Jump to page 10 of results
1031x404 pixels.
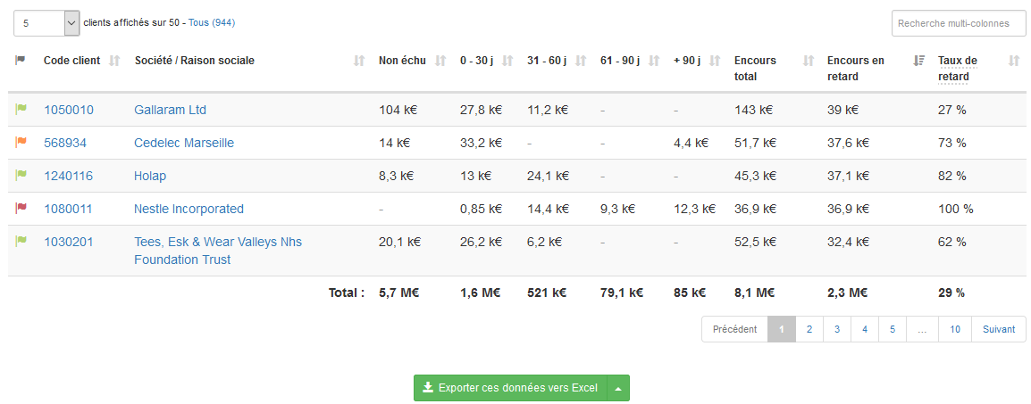[x=955, y=329]
